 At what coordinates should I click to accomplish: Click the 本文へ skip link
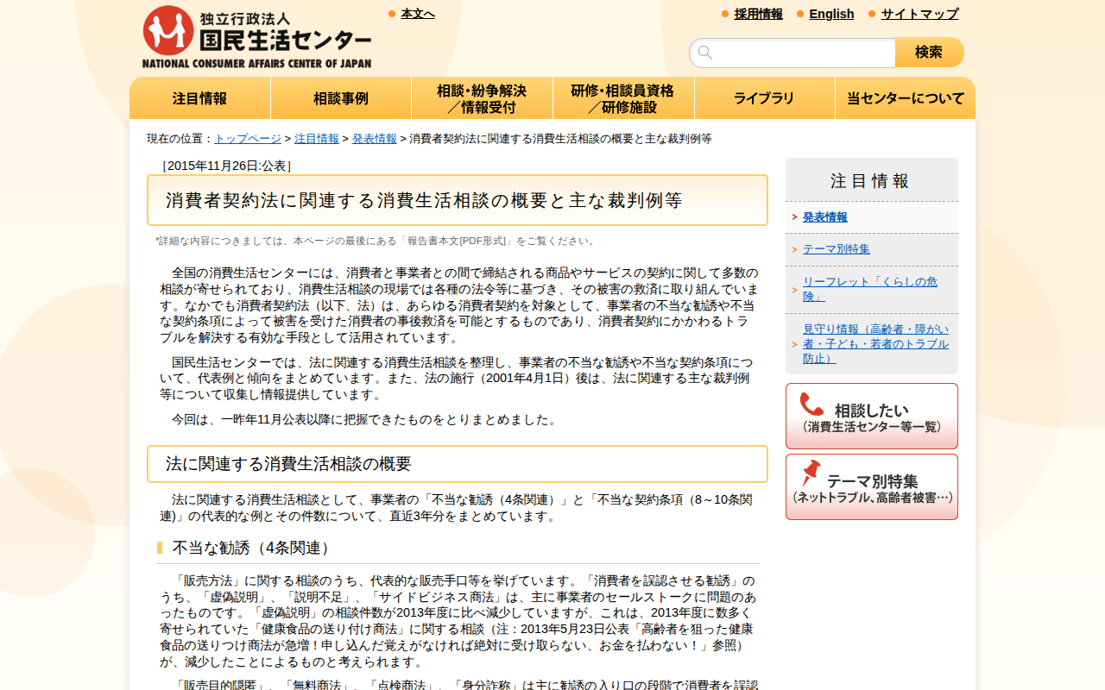[x=416, y=14]
